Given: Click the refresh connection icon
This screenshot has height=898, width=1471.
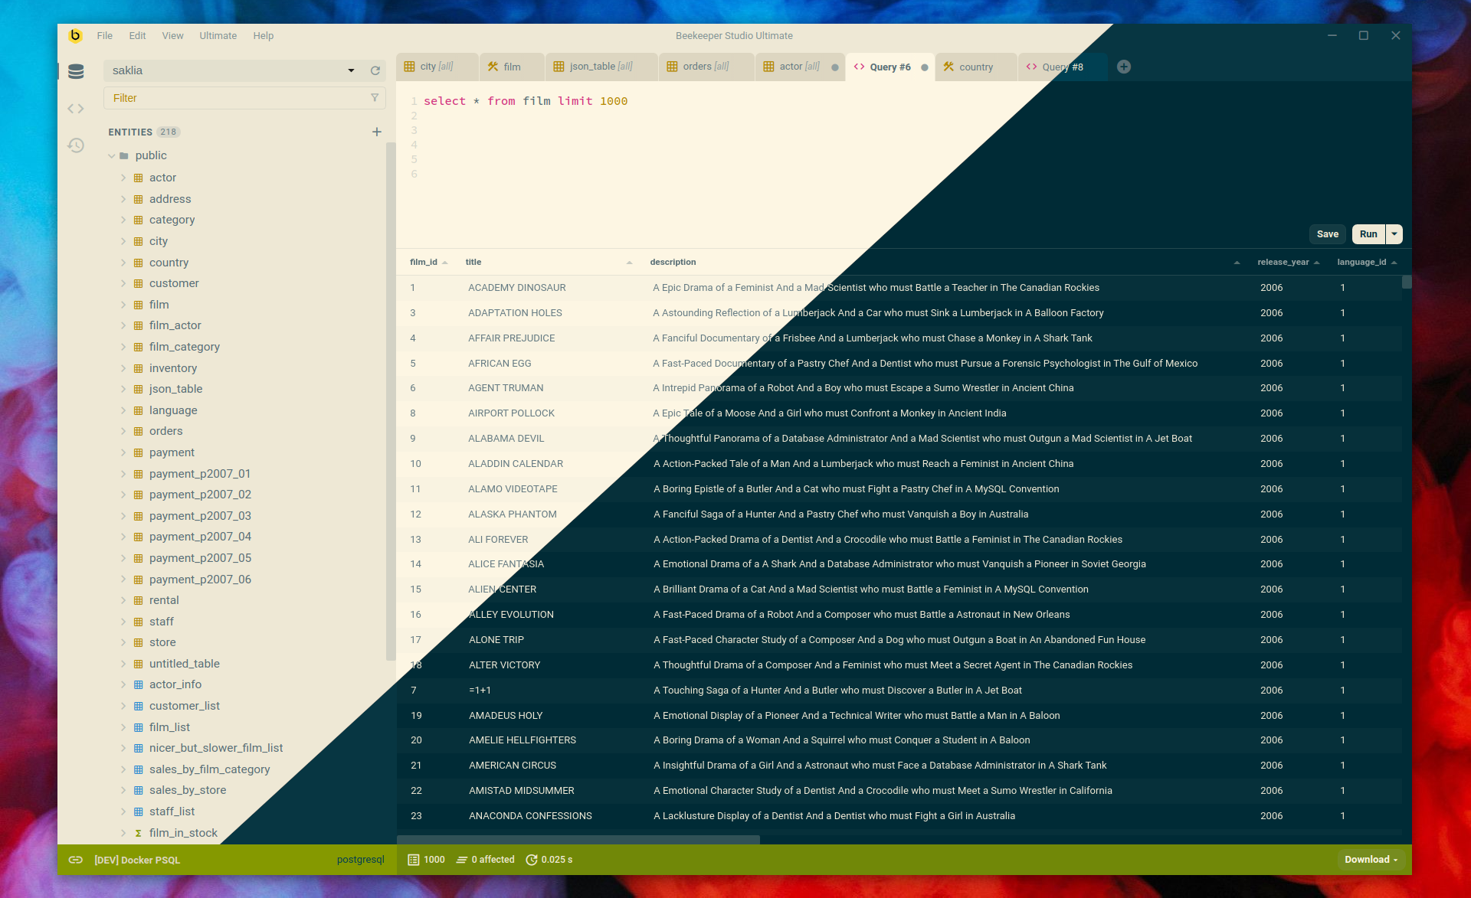Looking at the screenshot, I should pos(375,70).
